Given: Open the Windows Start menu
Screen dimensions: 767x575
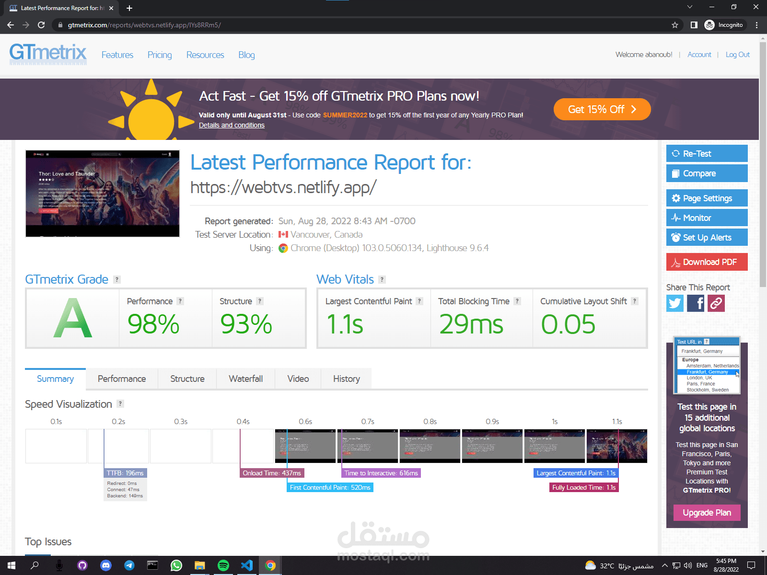Looking at the screenshot, I should (12, 566).
